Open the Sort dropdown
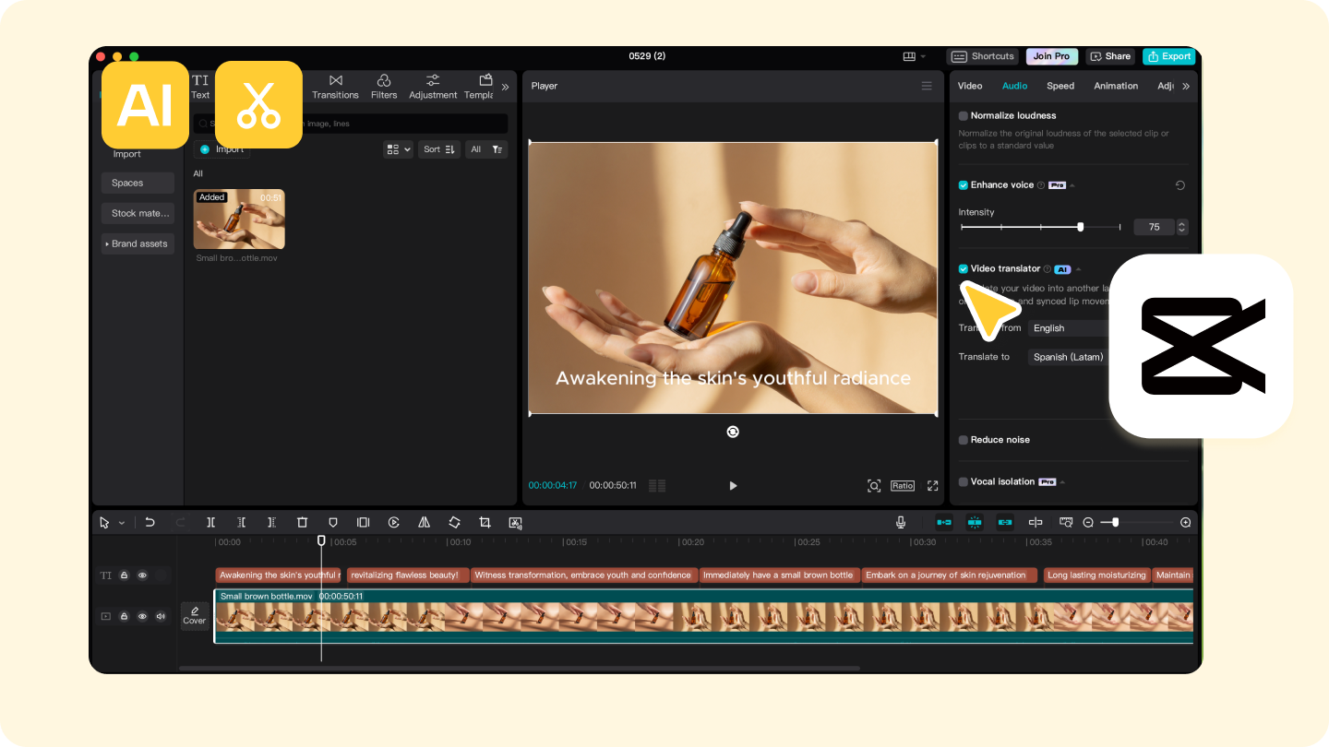1329x747 pixels. (x=439, y=149)
